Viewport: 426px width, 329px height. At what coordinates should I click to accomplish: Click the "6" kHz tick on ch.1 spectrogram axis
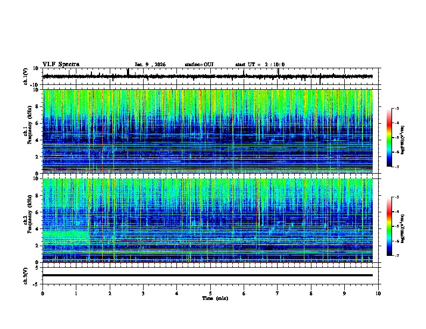38,123
